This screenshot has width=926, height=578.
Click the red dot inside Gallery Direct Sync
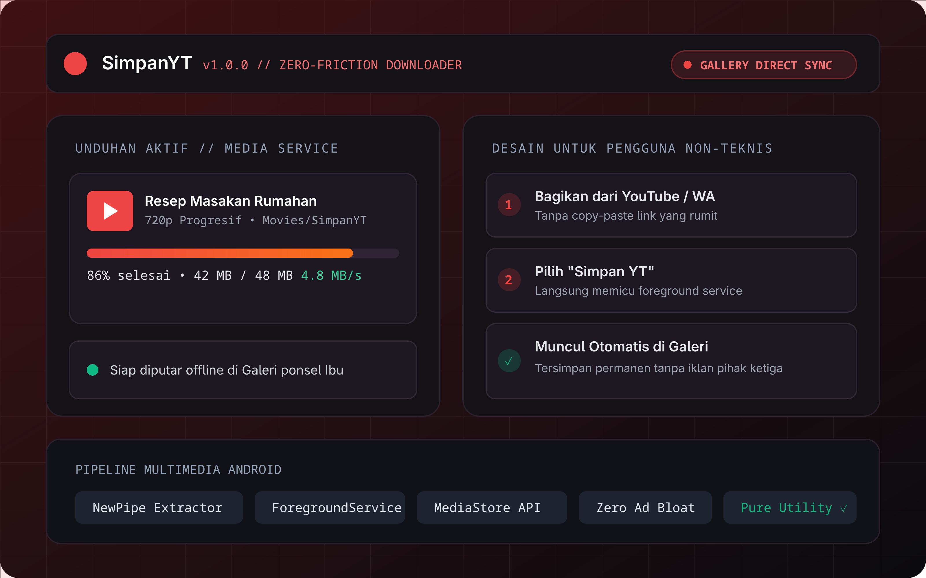[x=688, y=65]
